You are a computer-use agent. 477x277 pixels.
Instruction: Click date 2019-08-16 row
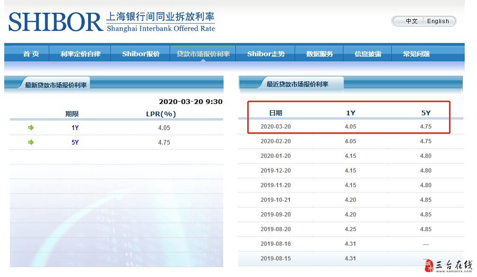pos(276,244)
